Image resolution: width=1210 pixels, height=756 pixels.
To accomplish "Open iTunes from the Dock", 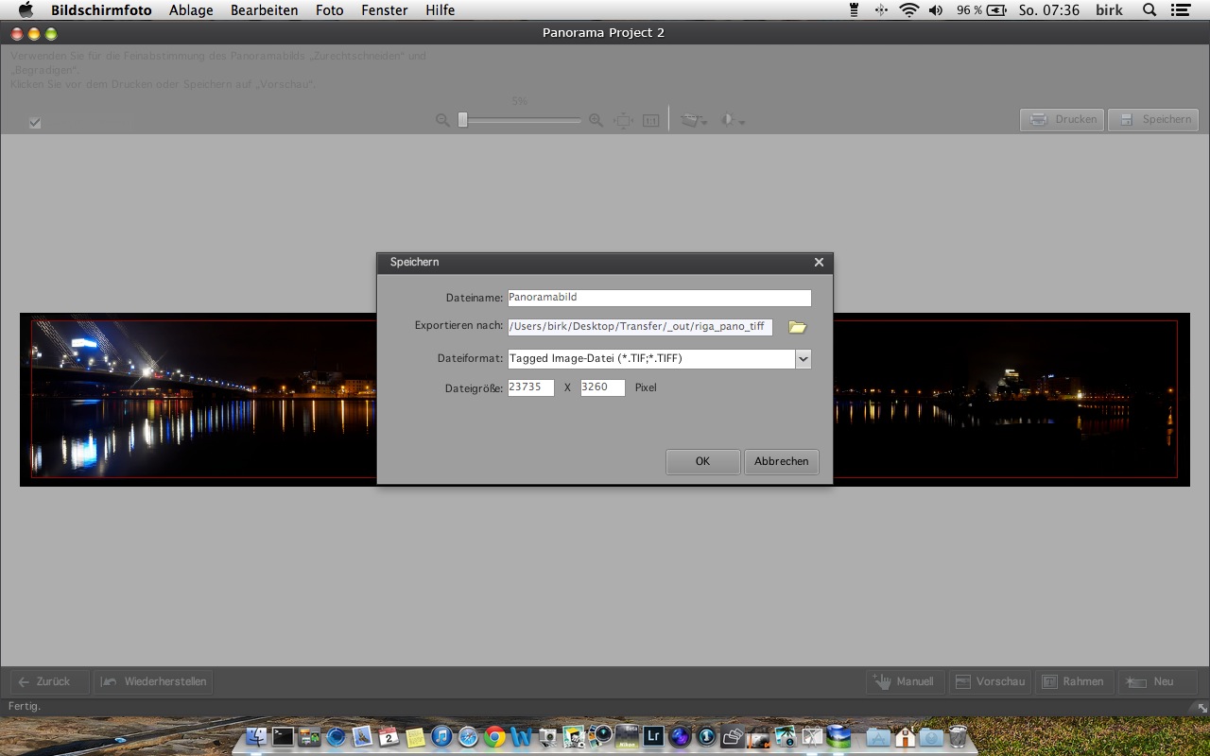I will tap(441, 736).
